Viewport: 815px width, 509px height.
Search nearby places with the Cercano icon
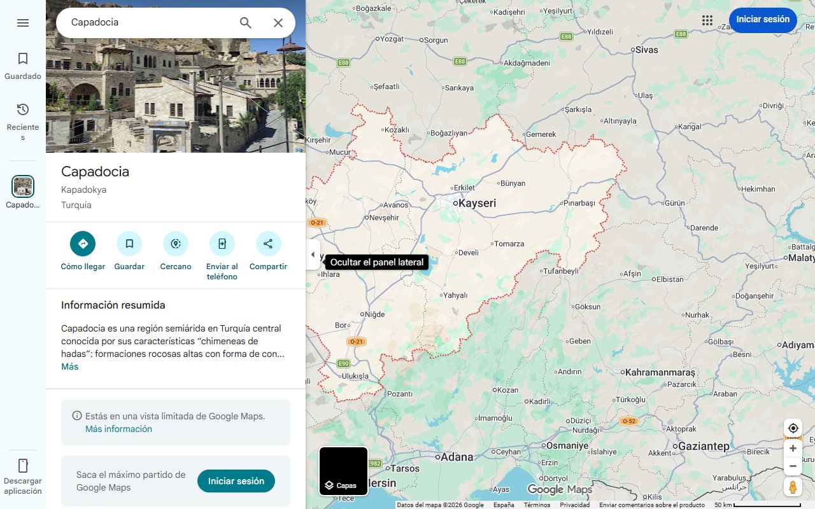coord(175,244)
